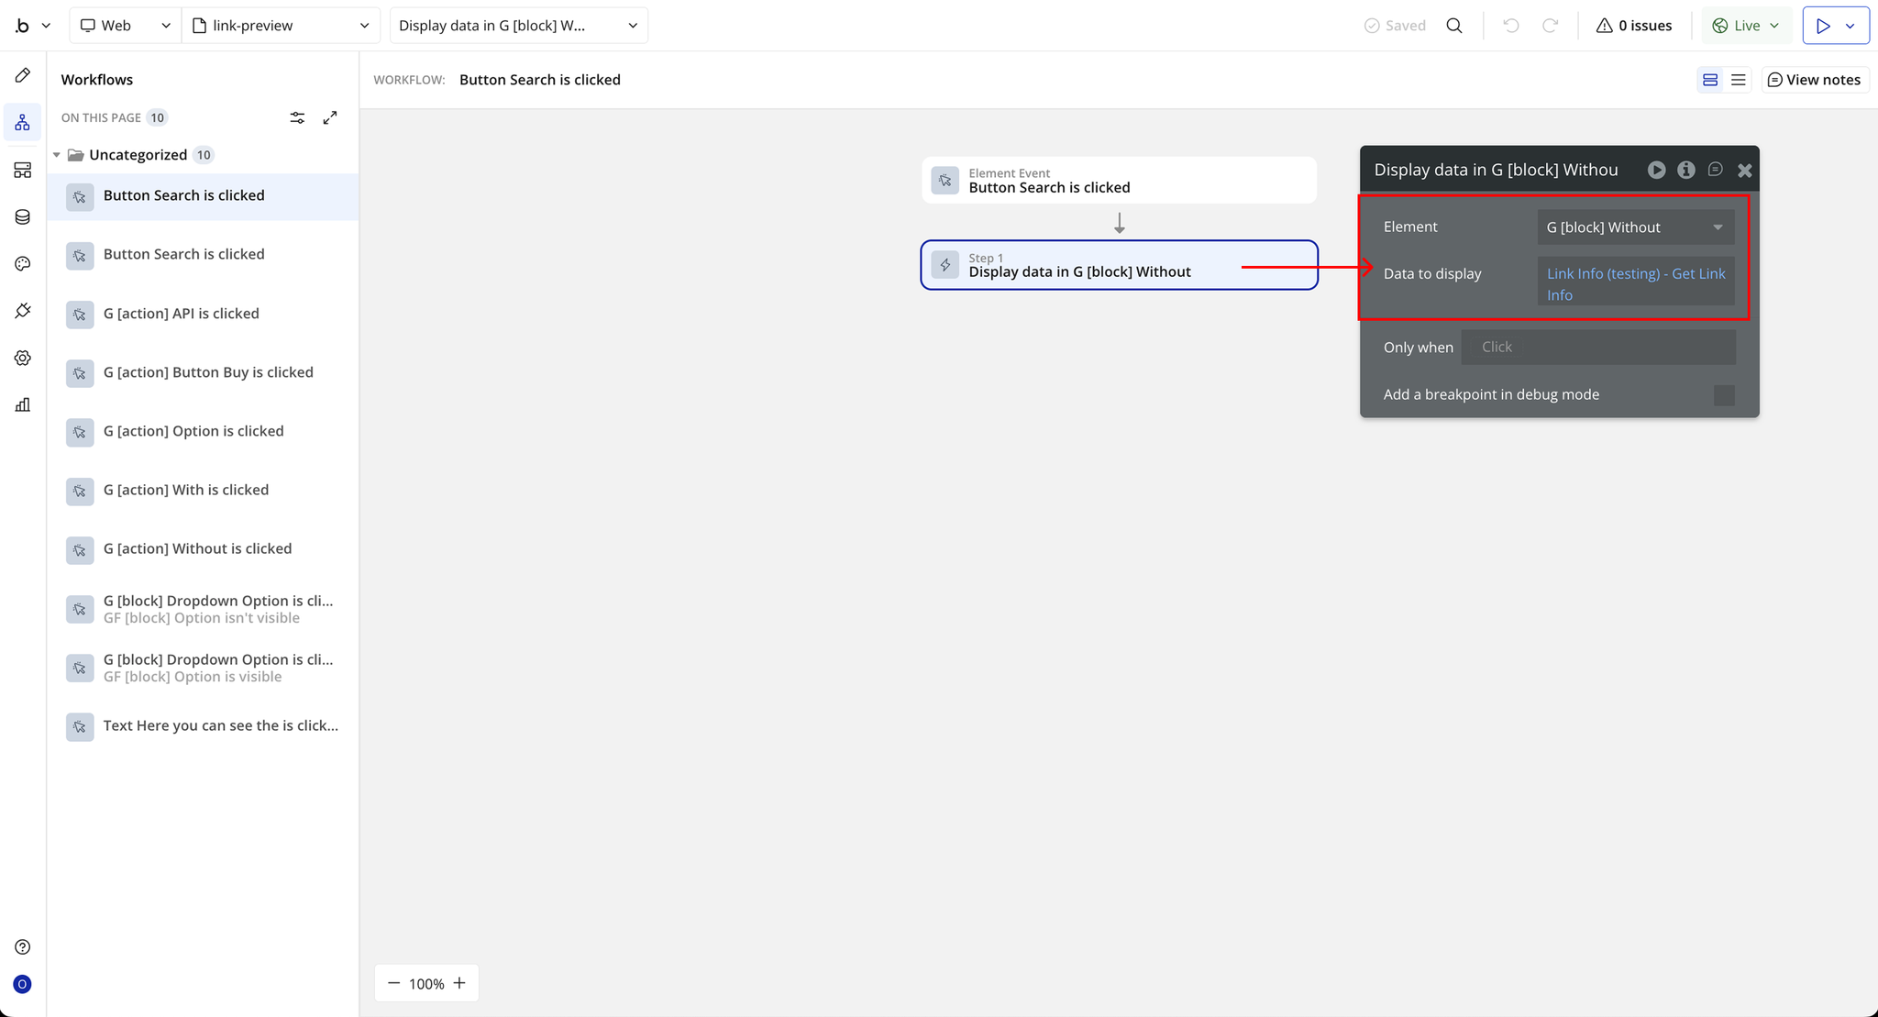Click the search magnifier icon in top bar
The image size is (1878, 1017).
pos(1454,26)
